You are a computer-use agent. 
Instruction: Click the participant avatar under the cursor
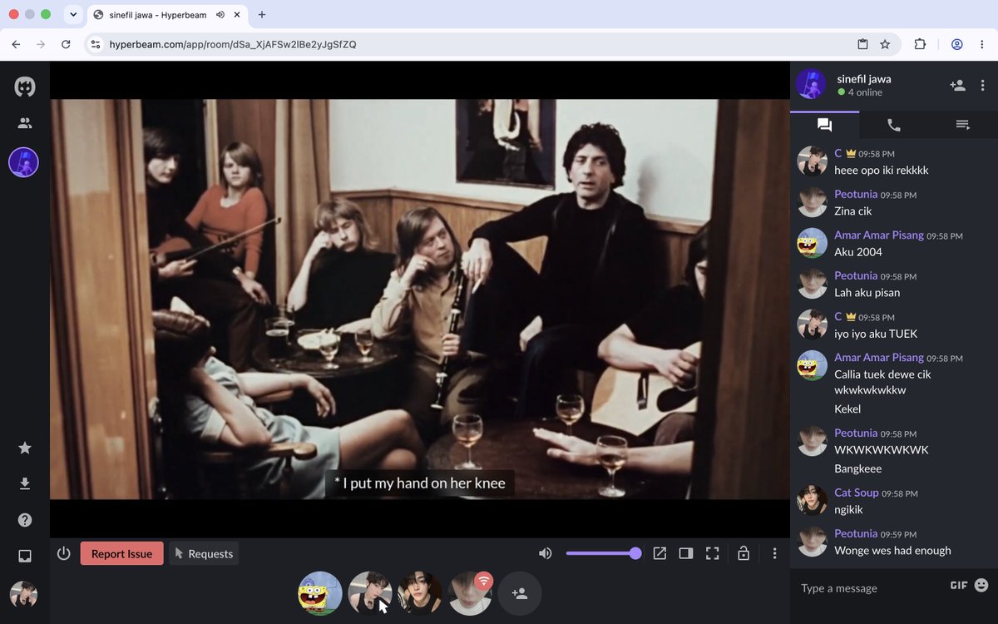pyautogui.click(x=370, y=593)
